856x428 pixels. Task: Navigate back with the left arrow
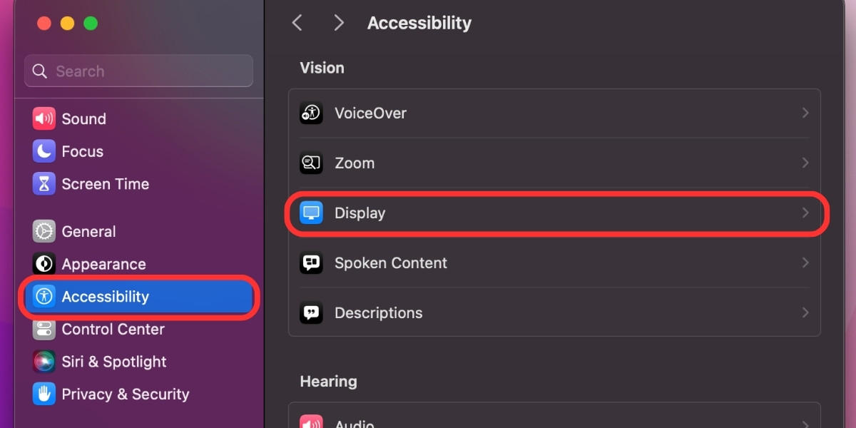(x=297, y=22)
